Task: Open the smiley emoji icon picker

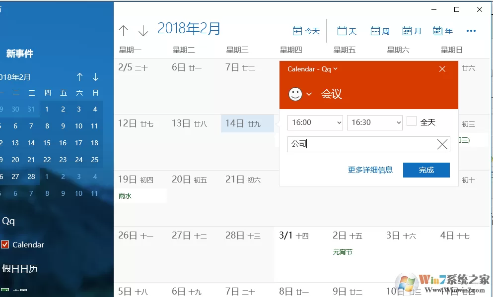Action: 300,94
